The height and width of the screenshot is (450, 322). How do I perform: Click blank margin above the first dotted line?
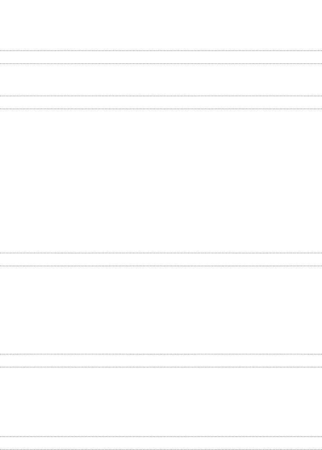point(161,25)
